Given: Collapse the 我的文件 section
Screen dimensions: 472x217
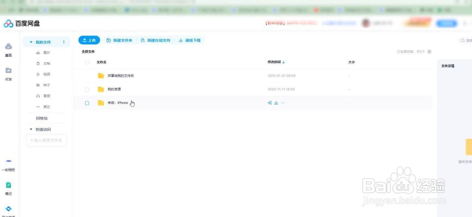Looking at the screenshot, I should (x=31, y=42).
